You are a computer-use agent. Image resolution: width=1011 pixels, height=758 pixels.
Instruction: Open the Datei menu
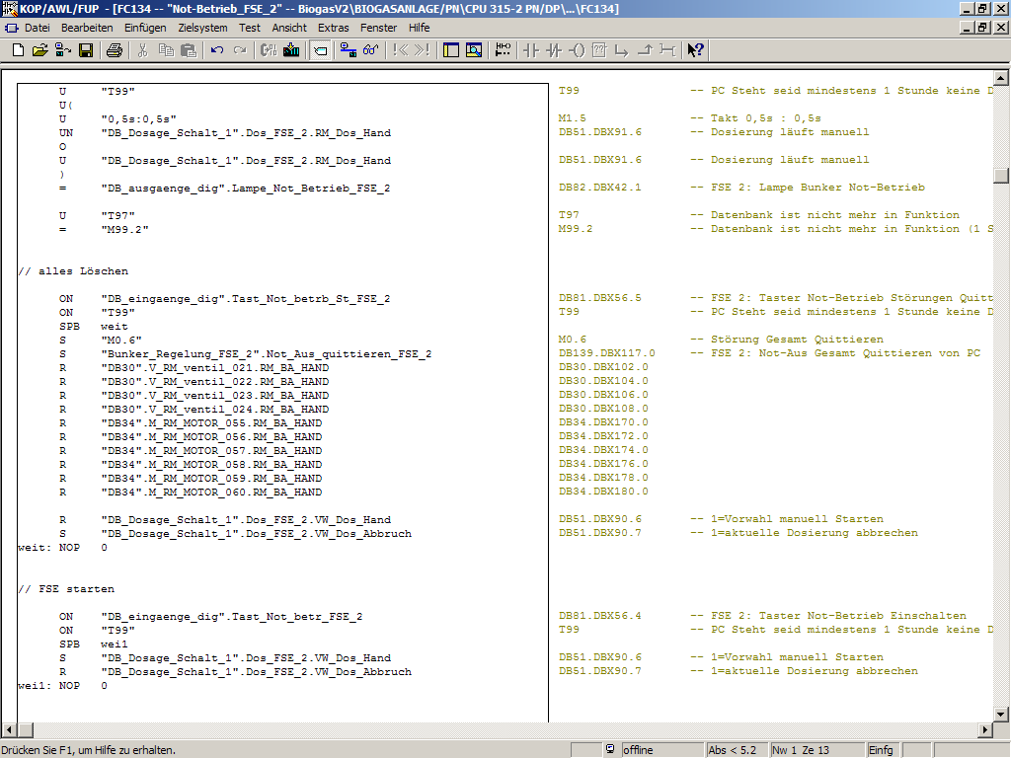point(37,28)
